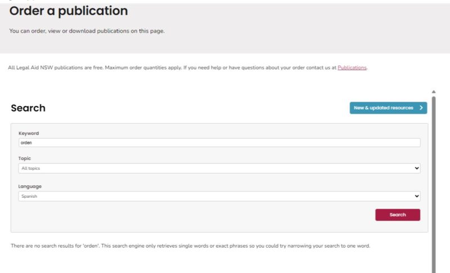
Task: Click the 'All Legal Aid NSW publications are free' notice
Action: click(x=169, y=67)
